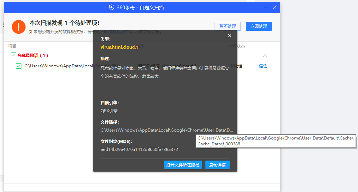This screenshot has height=192, width=358.
Task: Close the 360杀毒 scan window
Action: coord(275,7)
